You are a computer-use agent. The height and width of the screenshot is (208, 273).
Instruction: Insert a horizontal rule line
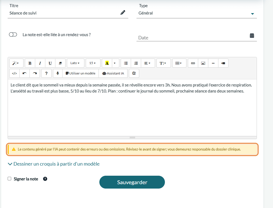[213, 63]
